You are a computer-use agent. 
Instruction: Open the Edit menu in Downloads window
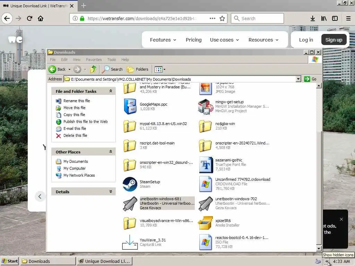64,60
